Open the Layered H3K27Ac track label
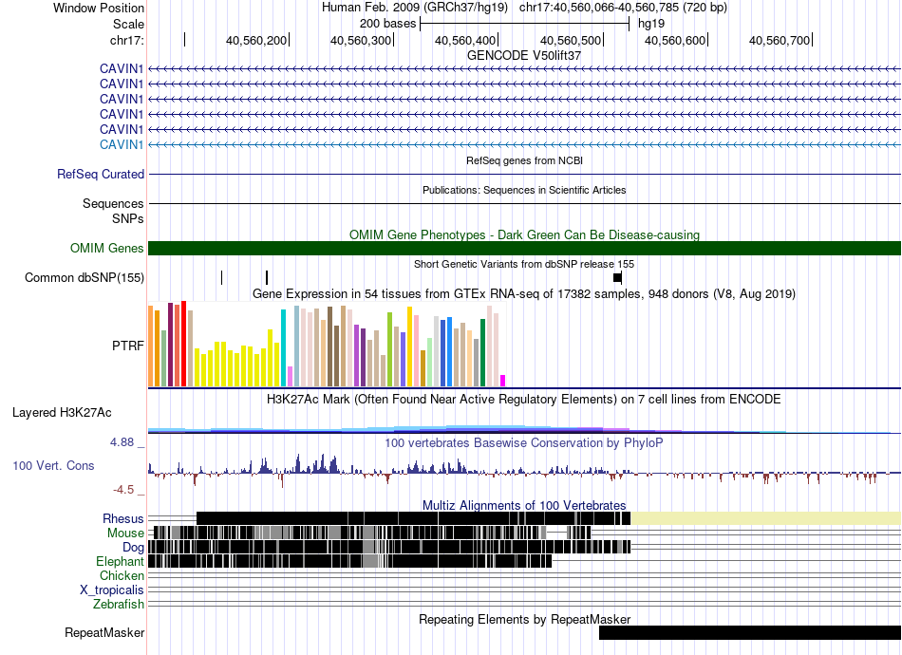 pyautogui.click(x=62, y=412)
